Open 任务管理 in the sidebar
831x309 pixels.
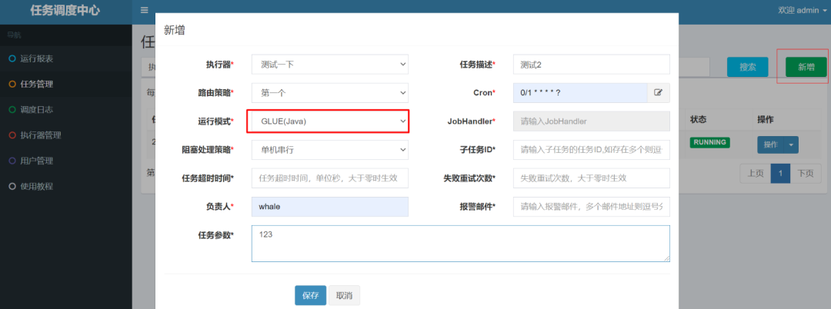(36, 84)
